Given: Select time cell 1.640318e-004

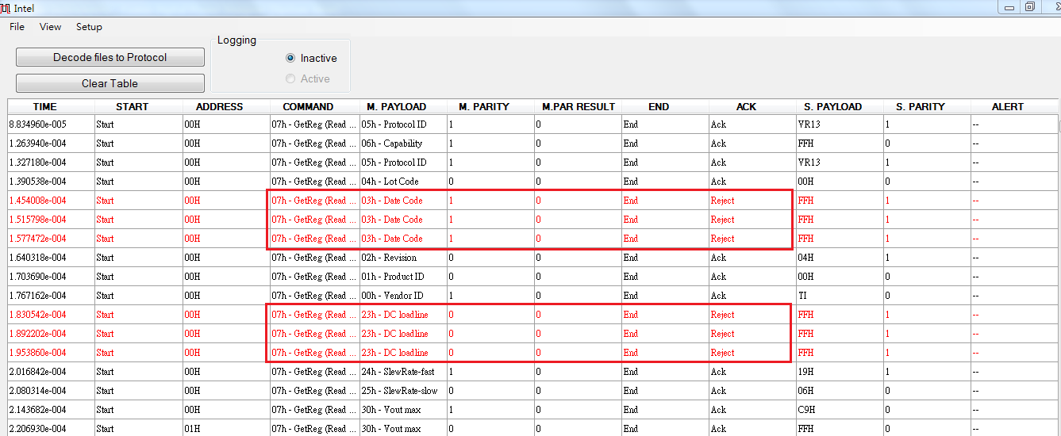Looking at the screenshot, I should 52,258.
